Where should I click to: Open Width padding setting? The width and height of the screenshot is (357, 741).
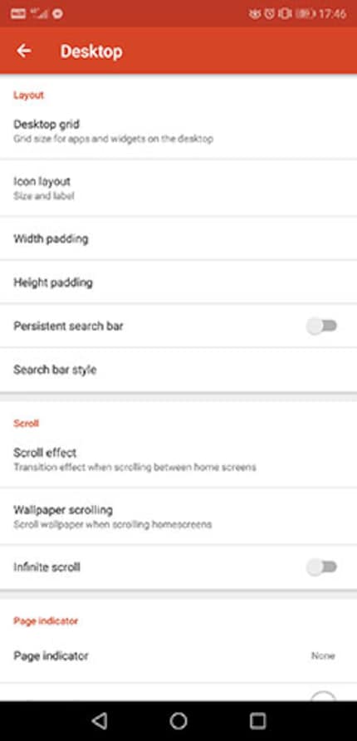178,238
